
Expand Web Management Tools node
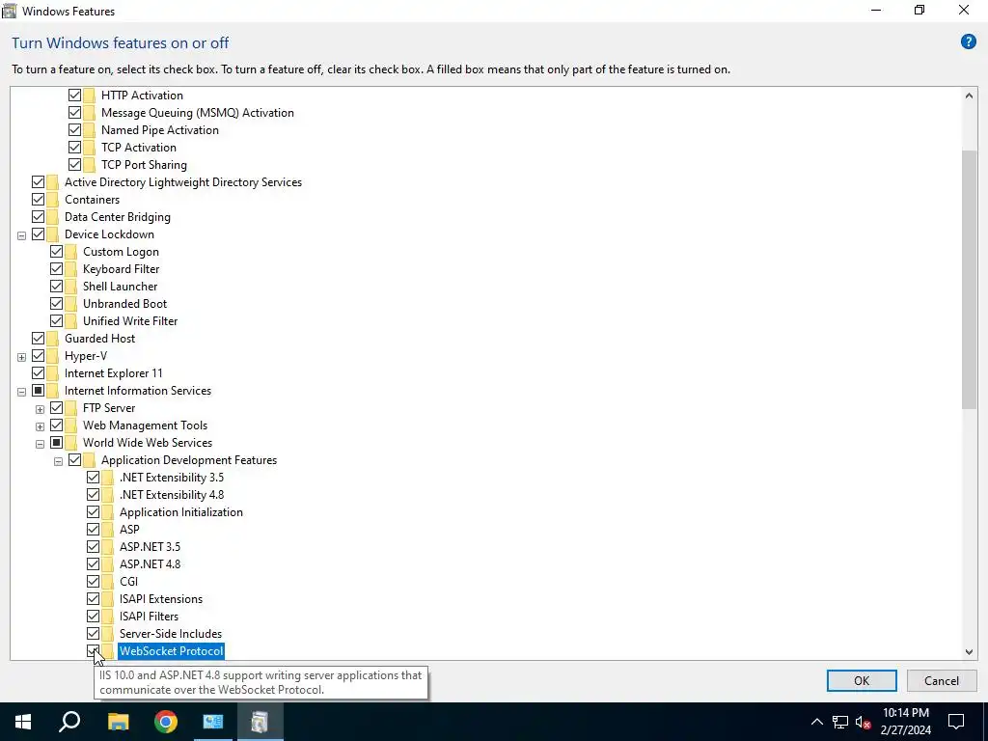[x=40, y=426]
